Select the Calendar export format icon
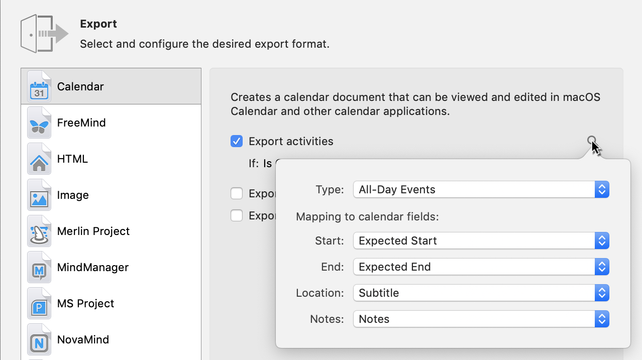 pyautogui.click(x=39, y=86)
